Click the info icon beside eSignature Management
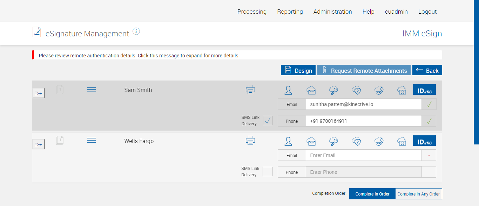The height and width of the screenshot is (206, 479). 136,31
